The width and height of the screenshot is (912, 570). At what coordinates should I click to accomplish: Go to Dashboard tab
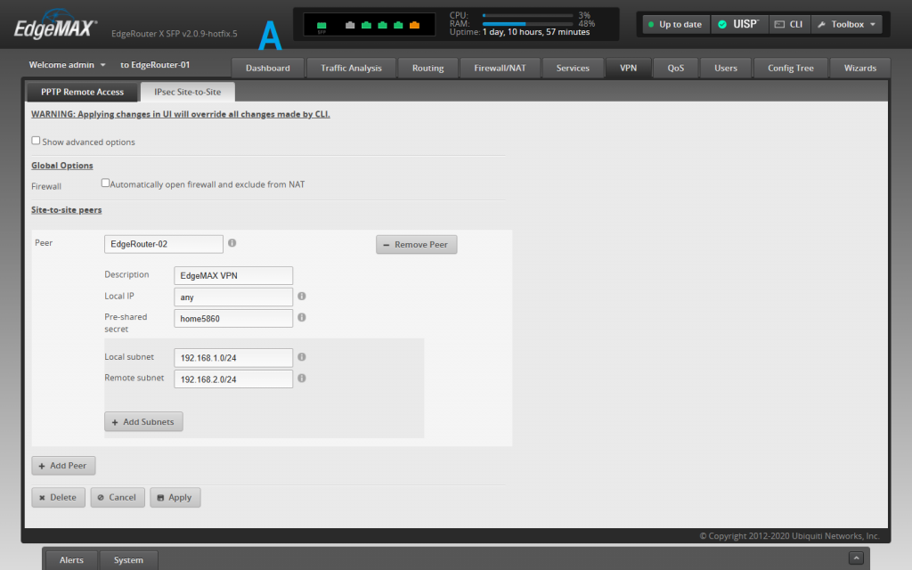pos(267,68)
